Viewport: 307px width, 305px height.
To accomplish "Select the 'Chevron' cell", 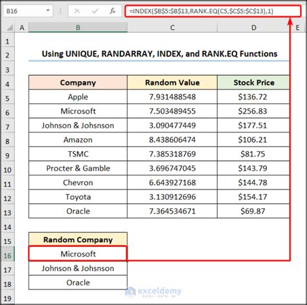I will coord(78,182).
